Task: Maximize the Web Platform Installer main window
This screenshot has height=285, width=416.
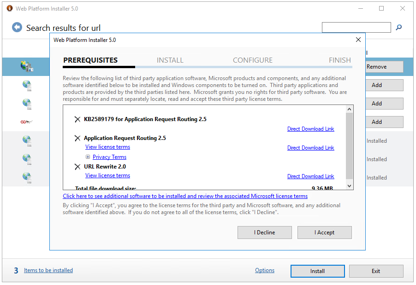Action: pyautogui.click(x=381, y=8)
